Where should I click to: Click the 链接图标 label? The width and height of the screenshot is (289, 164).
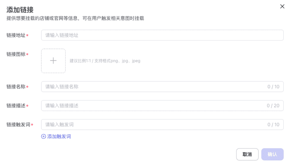pos(16,54)
